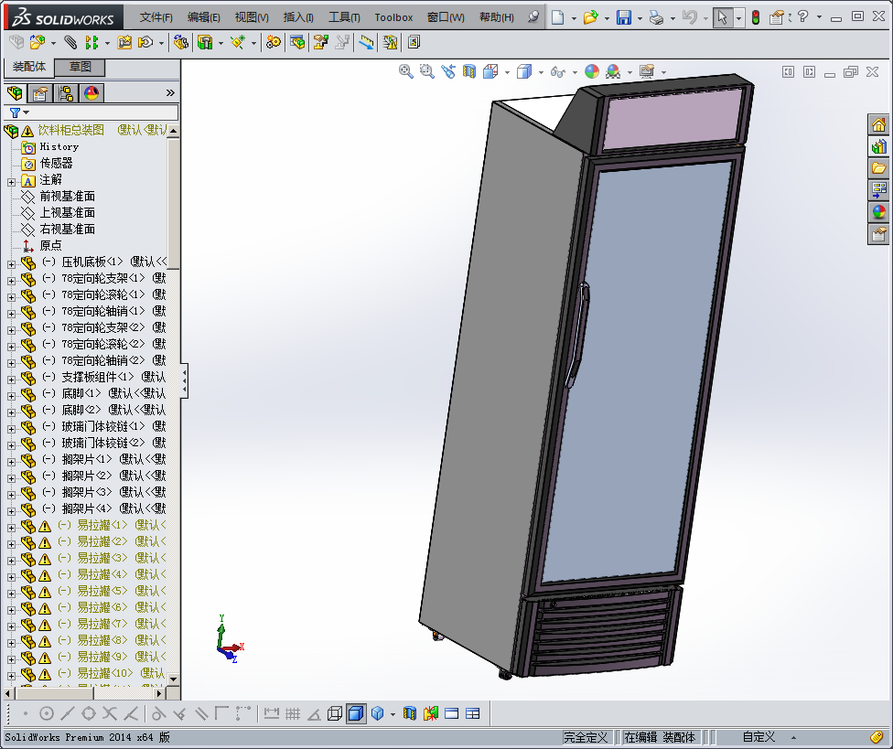Open the 编辑(E) menu
Viewport: 893px width, 749px height.
click(204, 17)
